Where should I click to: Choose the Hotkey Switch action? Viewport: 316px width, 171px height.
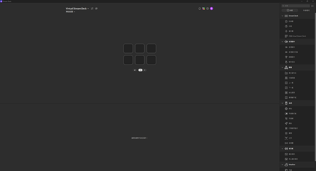click(x=297, y=114)
